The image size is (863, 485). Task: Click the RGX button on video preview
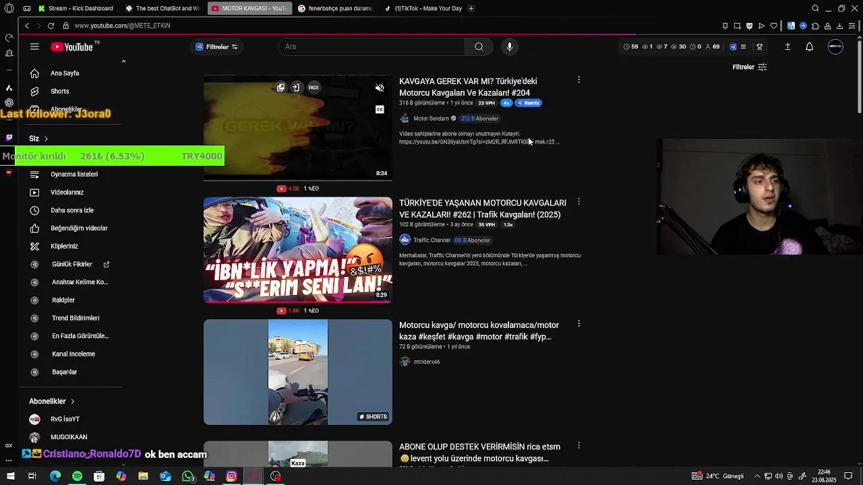point(314,88)
